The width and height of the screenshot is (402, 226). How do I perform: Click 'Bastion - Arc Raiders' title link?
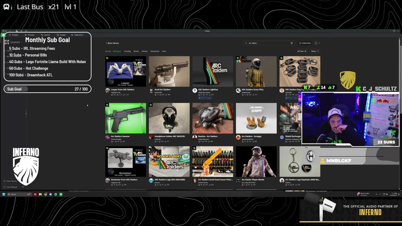tap(208, 136)
